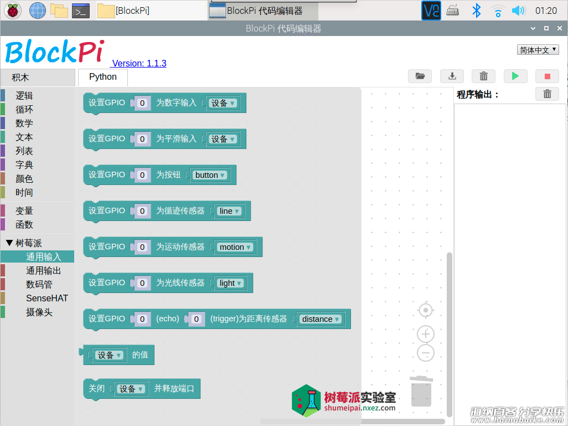The height and width of the screenshot is (426, 568).
Task: Click the BlockPi logo
Action: (55, 52)
